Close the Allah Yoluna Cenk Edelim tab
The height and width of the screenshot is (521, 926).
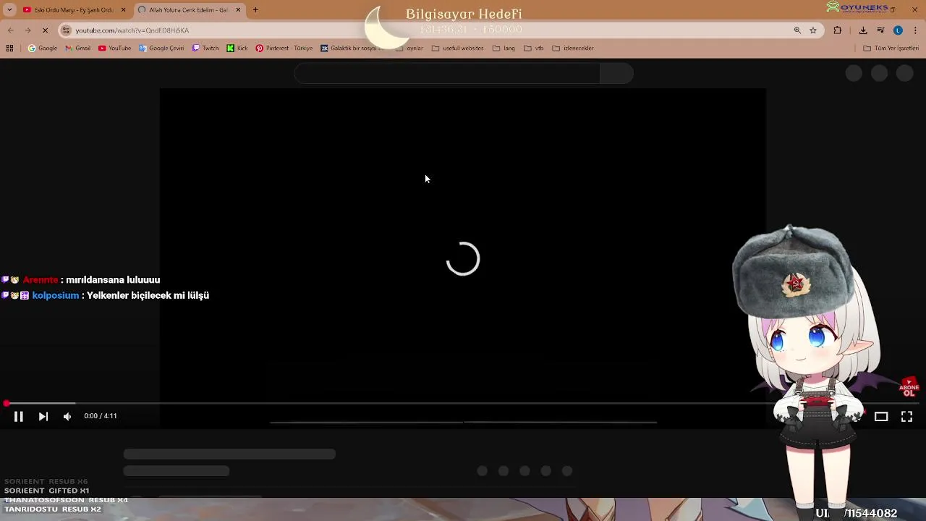coord(238,10)
